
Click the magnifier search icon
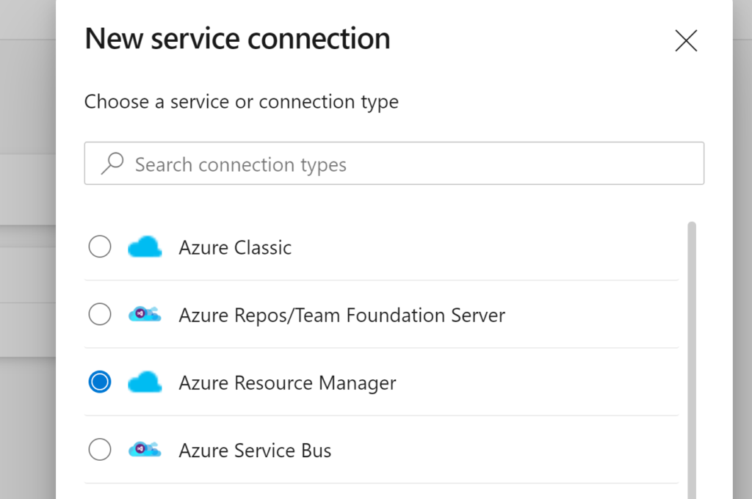[112, 164]
